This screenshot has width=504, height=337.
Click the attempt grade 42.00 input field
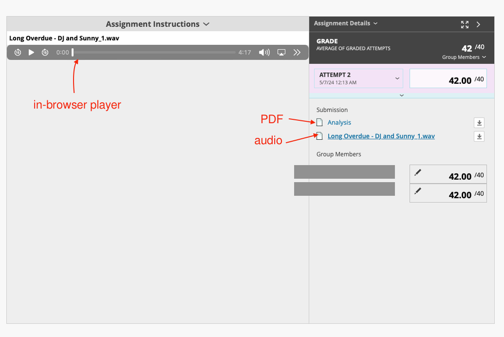(448, 80)
